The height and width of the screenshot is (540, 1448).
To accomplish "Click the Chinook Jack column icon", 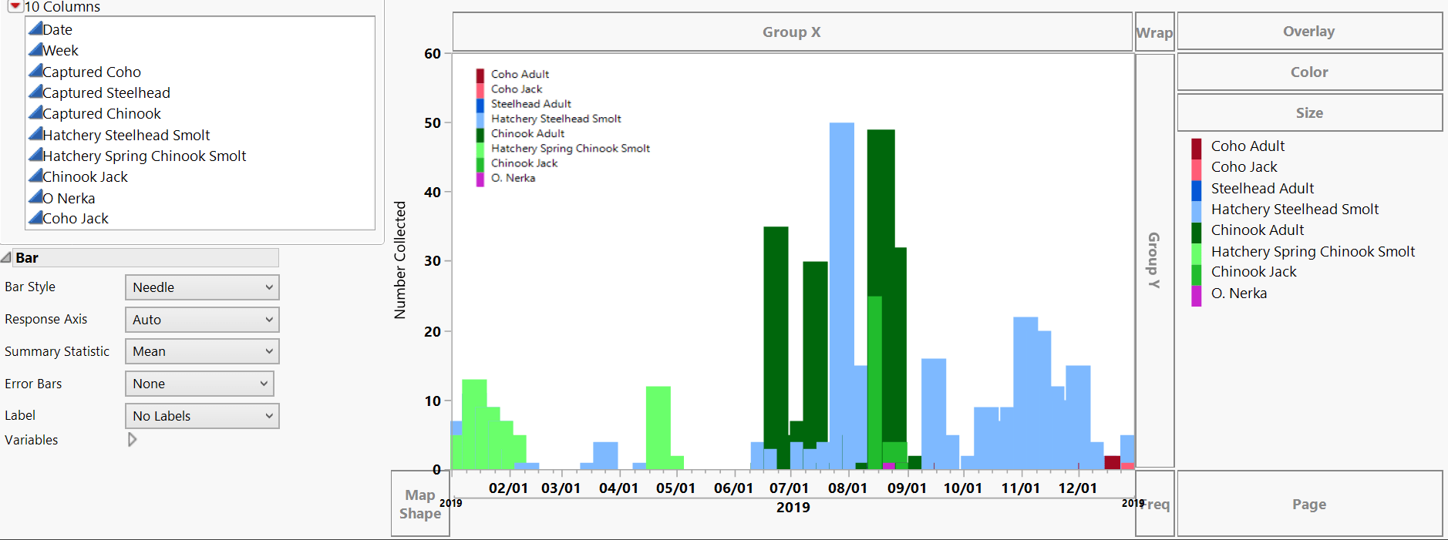I will [35, 176].
